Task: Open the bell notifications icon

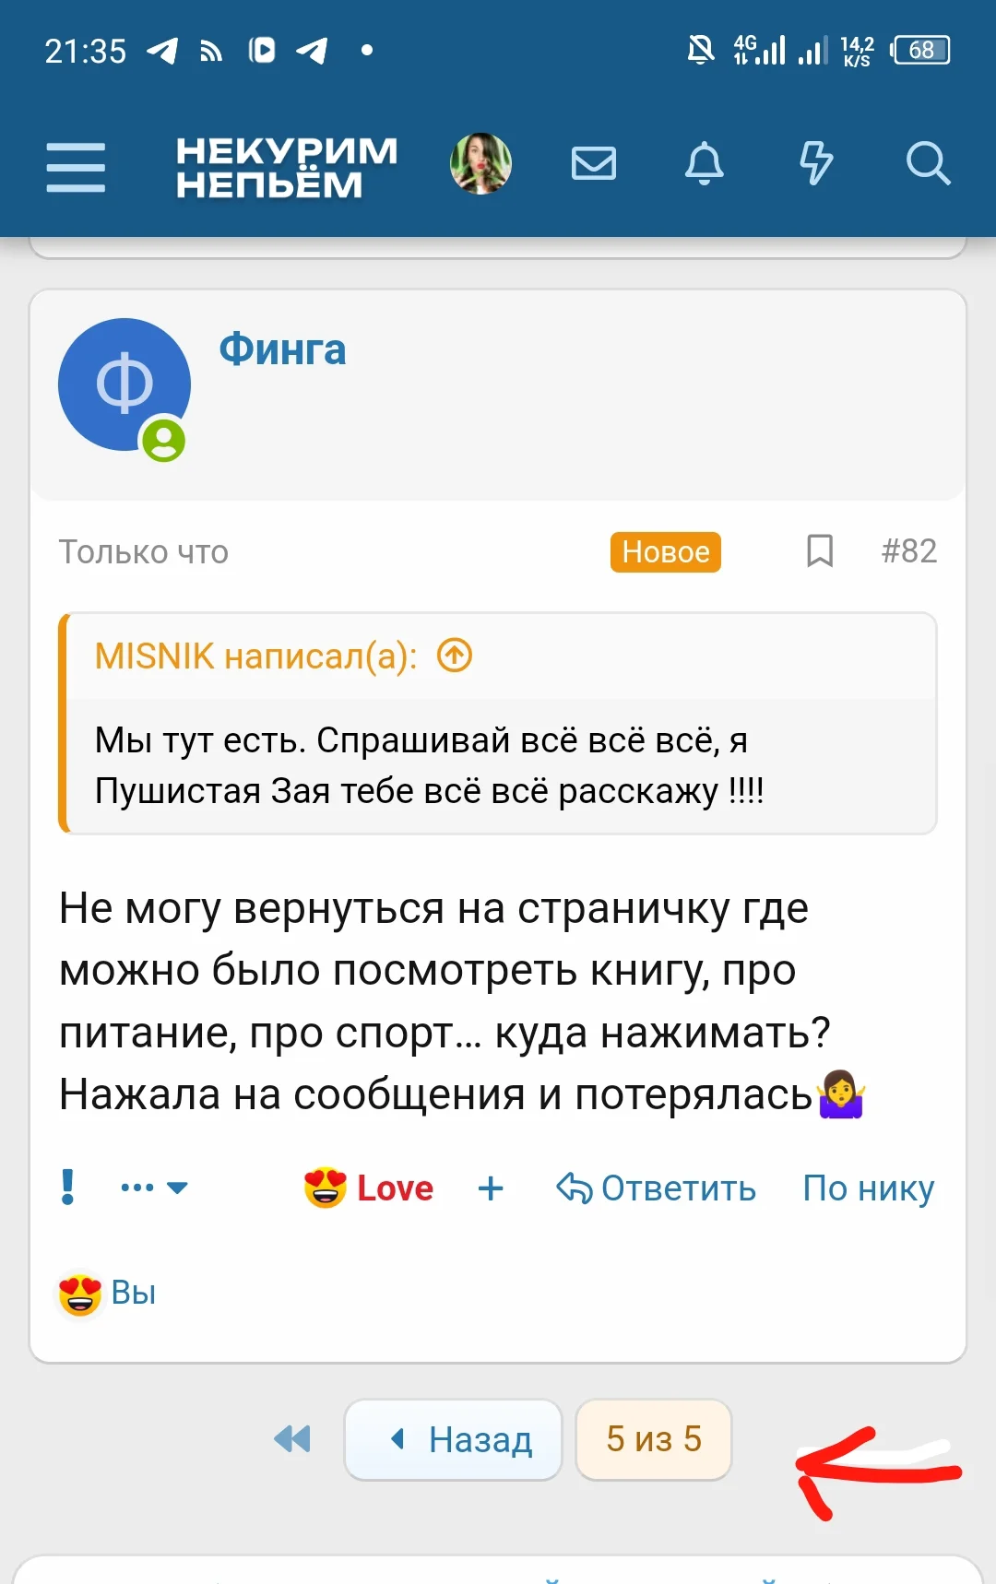Action: tap(704, 164)
